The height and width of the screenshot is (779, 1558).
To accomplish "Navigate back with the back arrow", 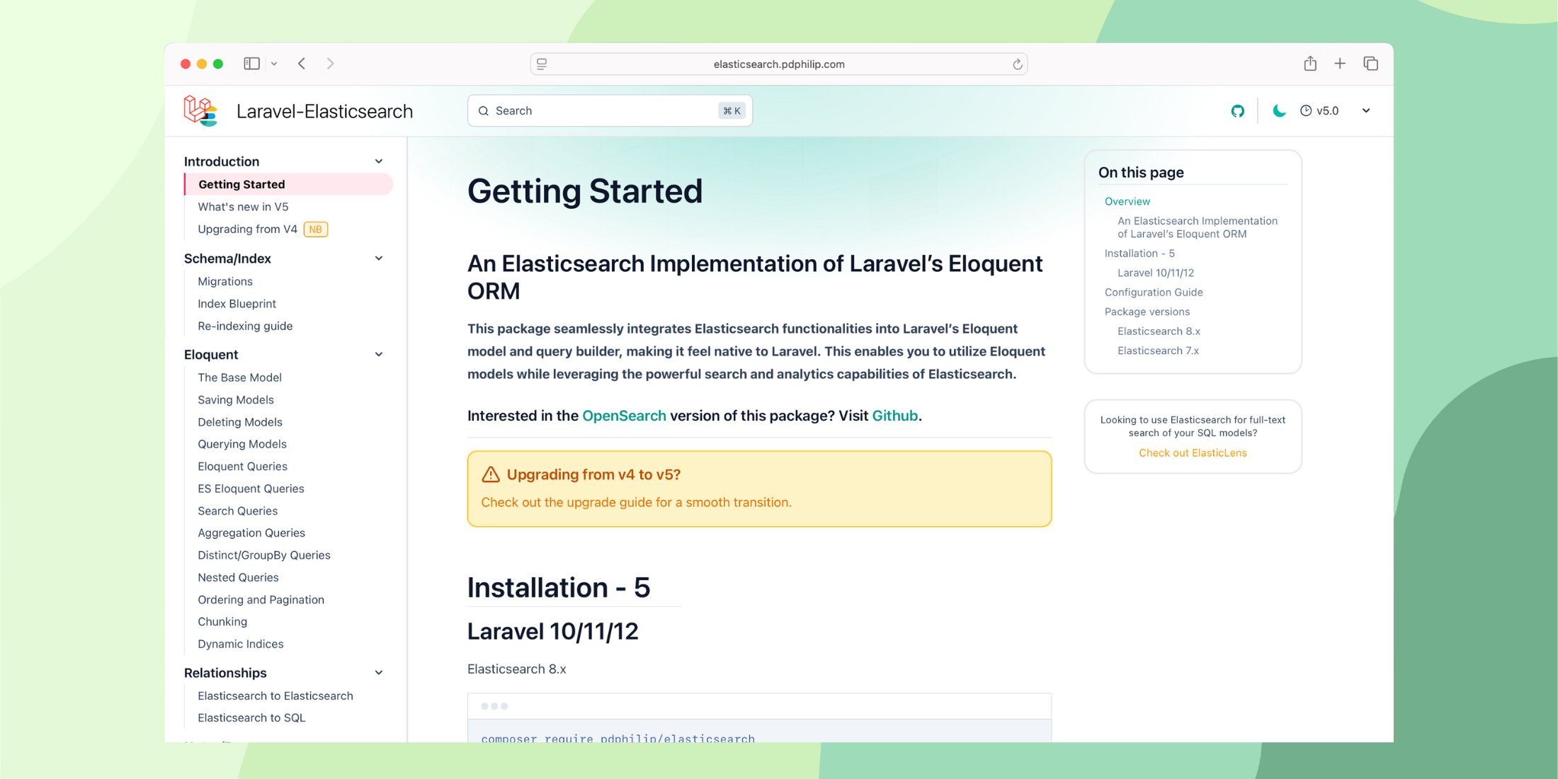I will click(x=302, y=63).
